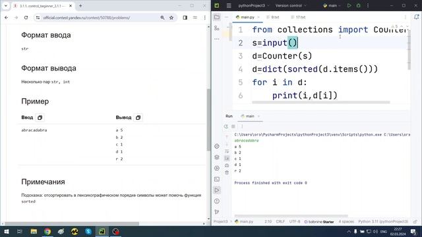
Task: Close the main.py editor tab
Action: [x=258, y=17]
